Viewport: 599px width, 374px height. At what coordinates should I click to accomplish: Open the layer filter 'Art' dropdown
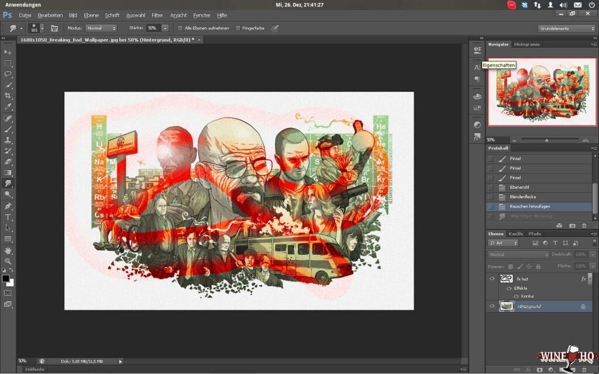503,243
